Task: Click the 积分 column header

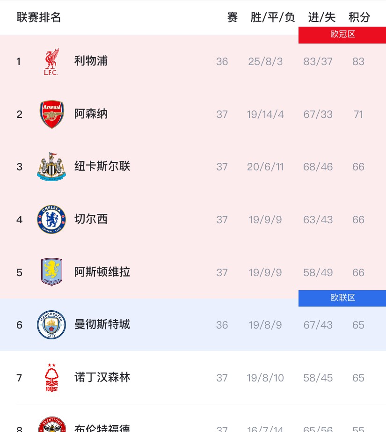Action: (359, 18)
